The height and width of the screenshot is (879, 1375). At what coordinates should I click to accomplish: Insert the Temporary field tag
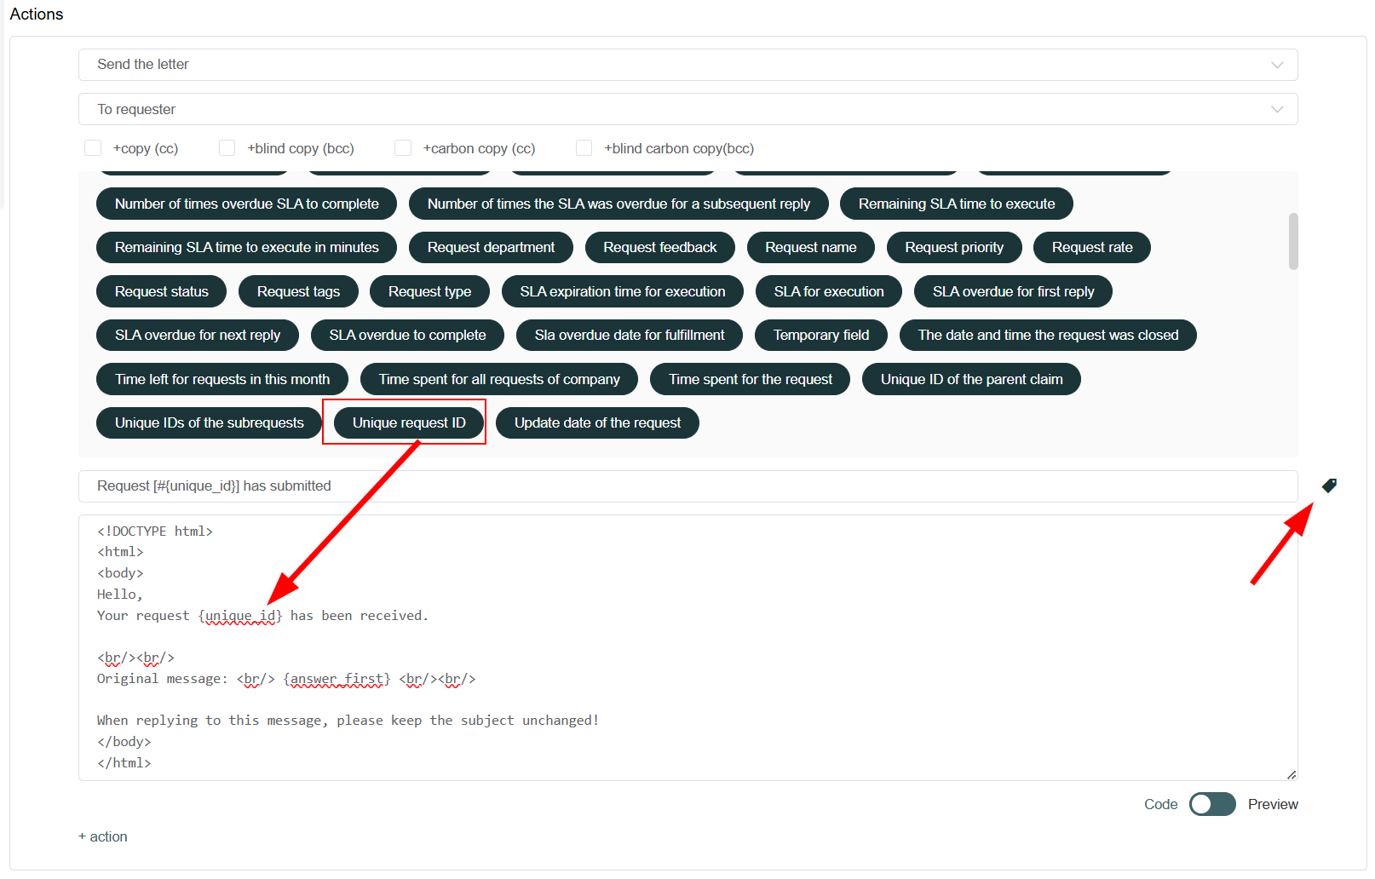[x=821, y=335]
